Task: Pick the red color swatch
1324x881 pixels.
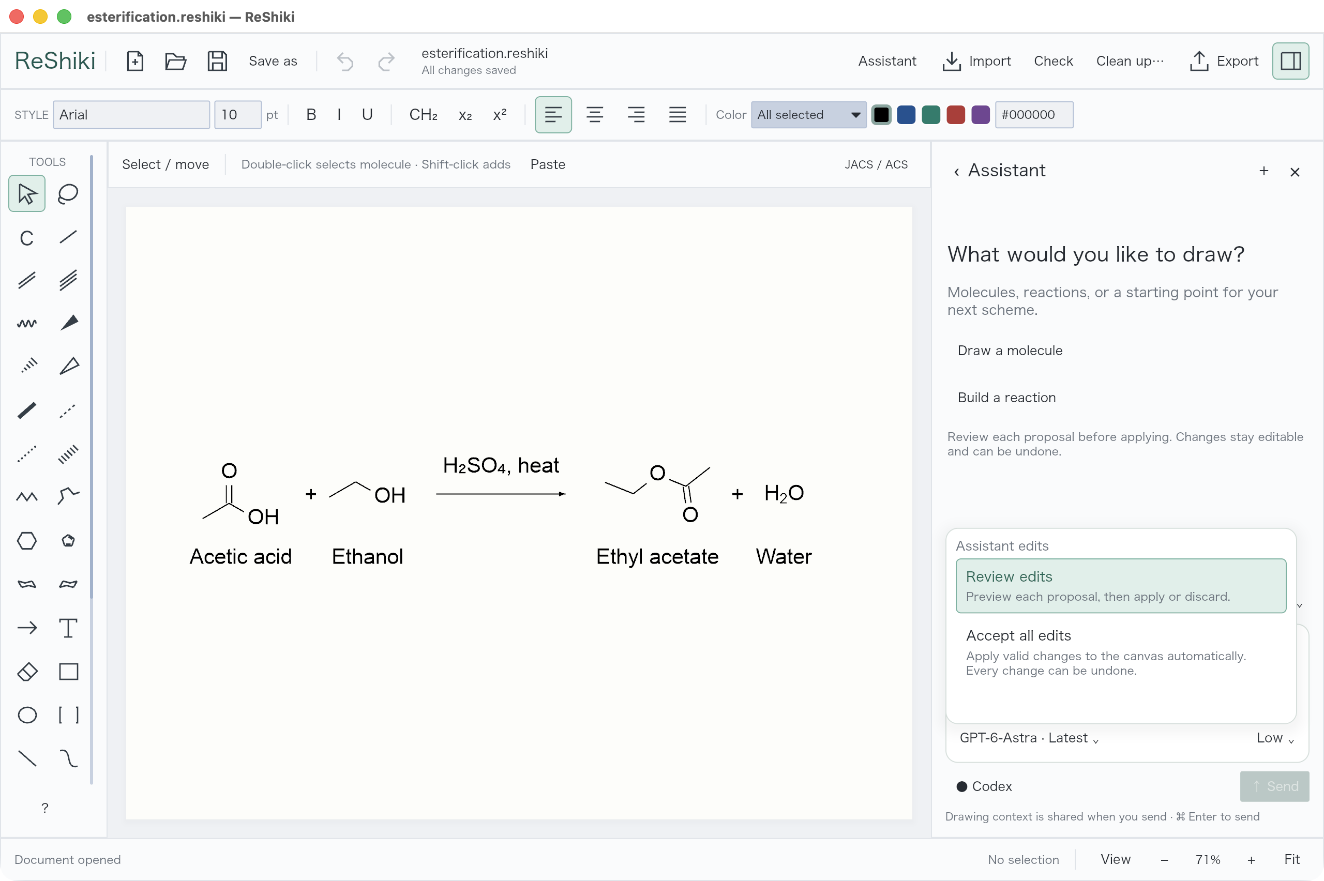Action: click(955, 115)
